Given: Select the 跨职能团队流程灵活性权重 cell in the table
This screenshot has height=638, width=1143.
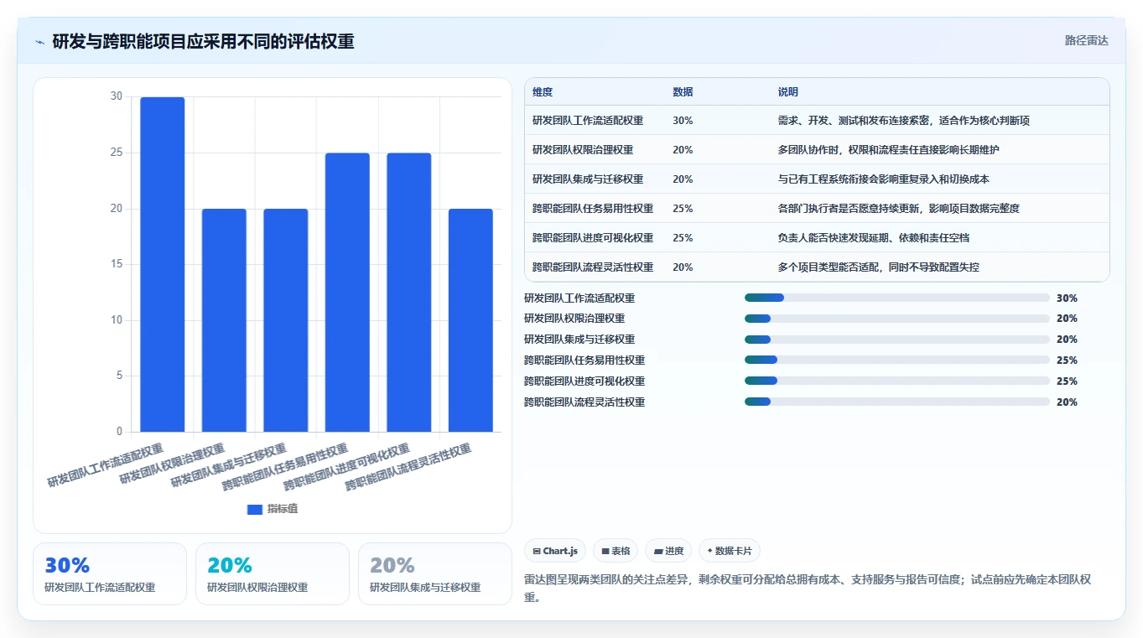Looking at the screenshot, I should 593,267.
